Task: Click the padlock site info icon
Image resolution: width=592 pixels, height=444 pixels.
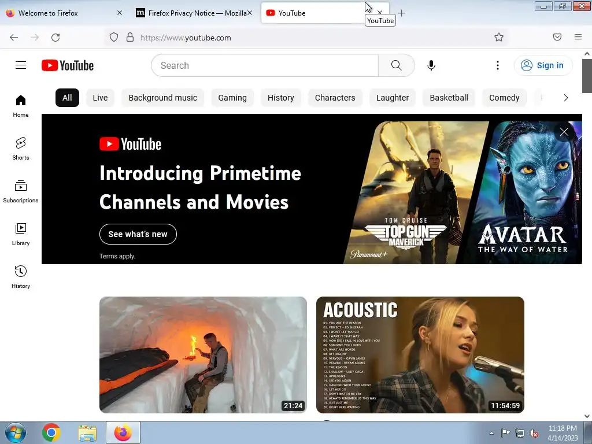Action: coord(130,37)
